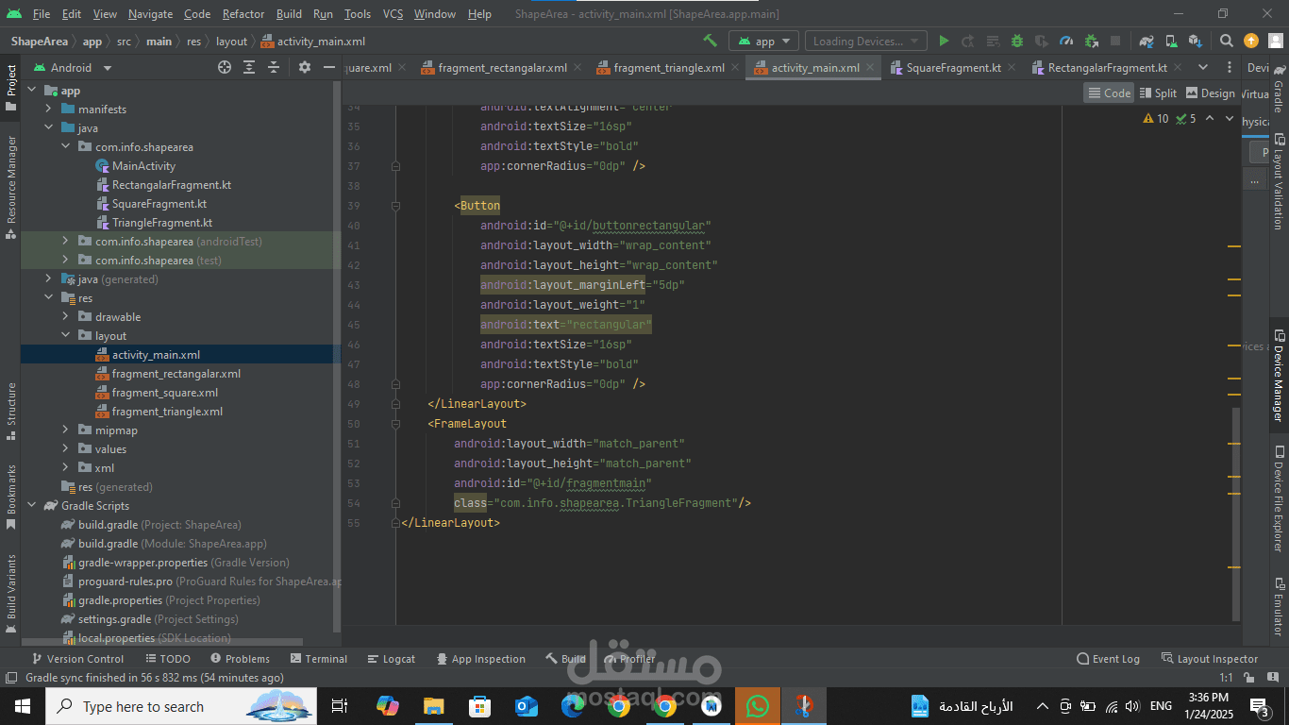Image resolution: width=1289 pixels, height=725 pixels.
Task: Click Expand All icon in Project panel
Action: pos(249,67)
